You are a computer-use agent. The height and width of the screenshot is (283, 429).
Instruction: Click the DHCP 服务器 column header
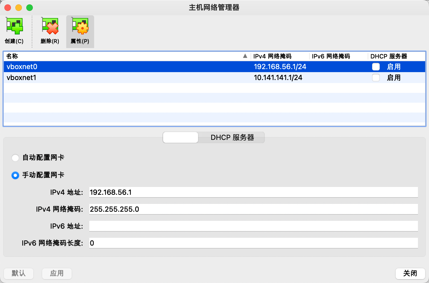point(396,56)
